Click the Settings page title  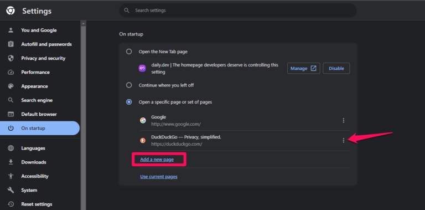pyautogui.click(x=37, y=11)
